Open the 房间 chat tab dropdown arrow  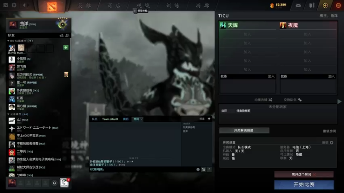coord(141,119)
